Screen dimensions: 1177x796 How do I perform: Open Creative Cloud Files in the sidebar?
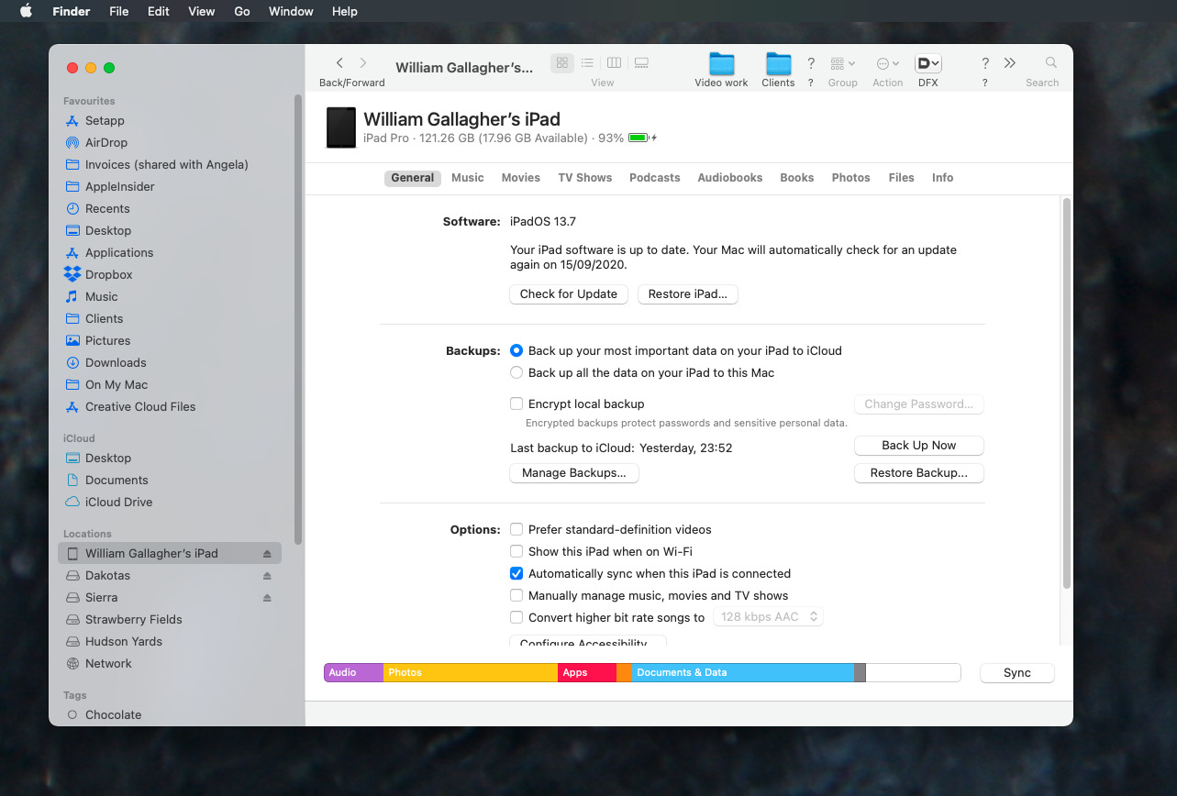click(x=139, y=406)
